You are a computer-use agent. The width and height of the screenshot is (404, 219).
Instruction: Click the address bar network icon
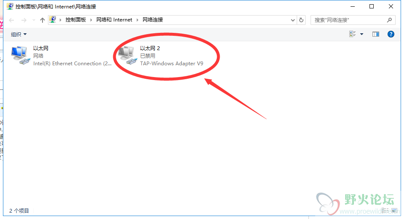click(x=53, y=20)
